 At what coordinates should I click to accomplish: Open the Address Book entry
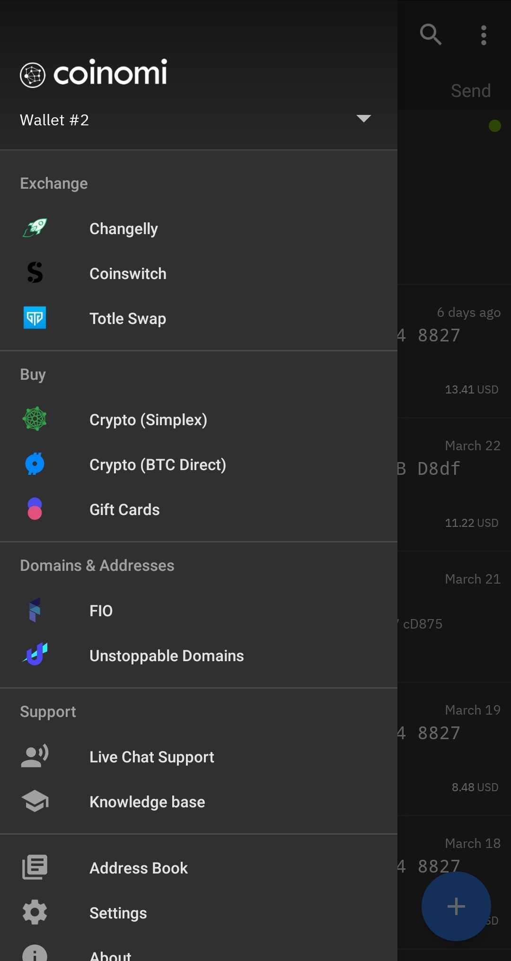[x=138, y=868]
